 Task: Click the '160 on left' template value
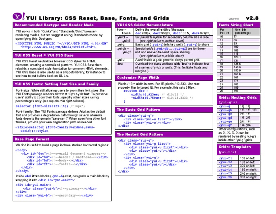coord(247,158)
